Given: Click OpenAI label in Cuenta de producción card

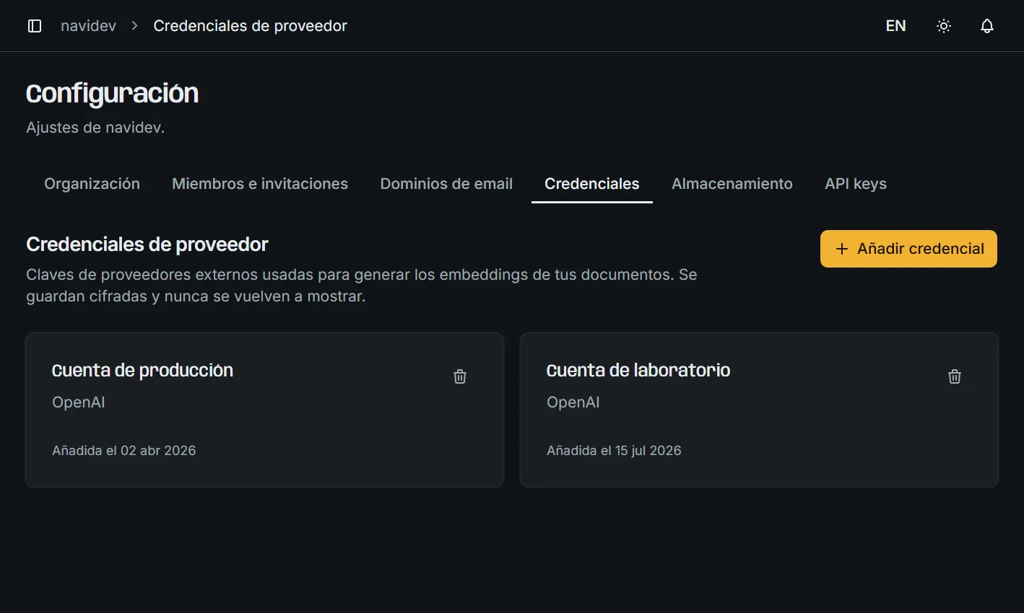Looking at the screenshot, I should tap(78, 402).
